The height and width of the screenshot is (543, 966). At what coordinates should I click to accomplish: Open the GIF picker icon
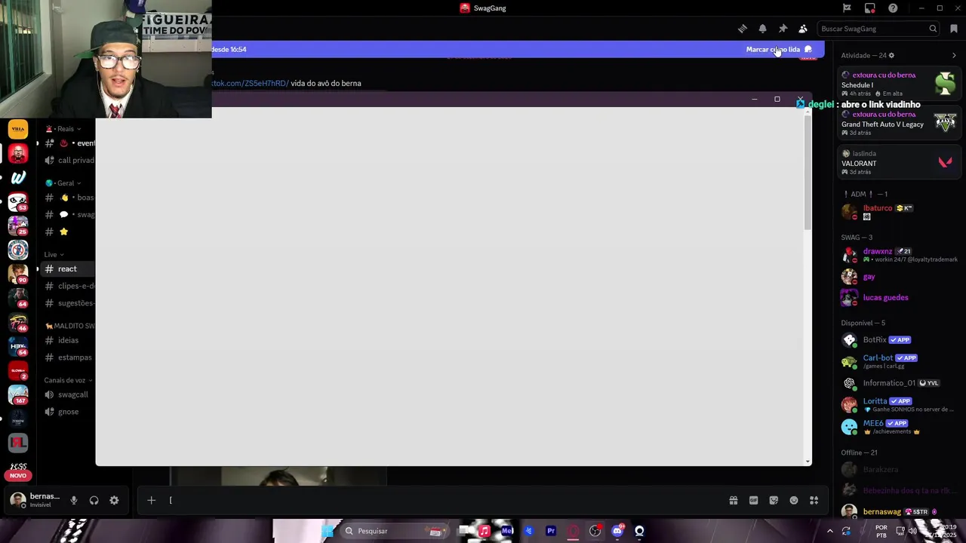tap(753, 500)
